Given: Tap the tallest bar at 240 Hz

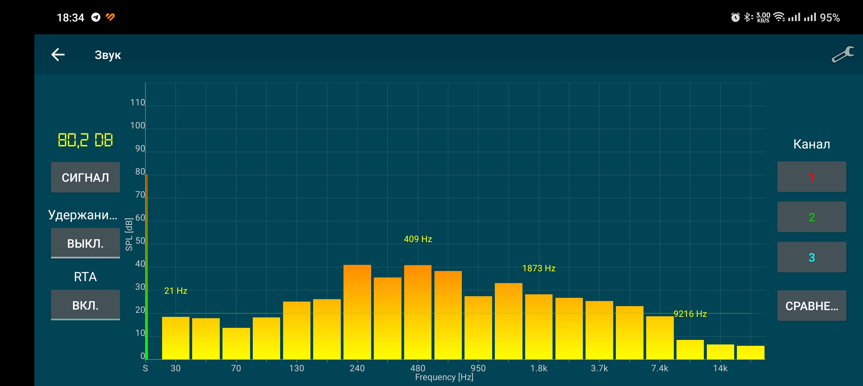Looking at the screenshot, I should tap(357, 311).
